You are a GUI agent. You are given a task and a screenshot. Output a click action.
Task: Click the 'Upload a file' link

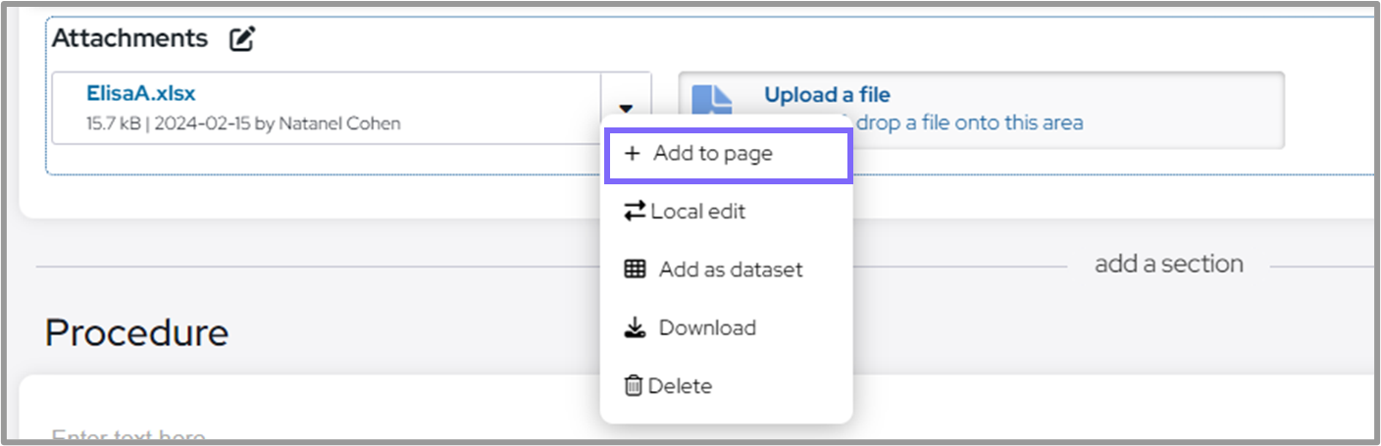pyautogui.click(x=827, y=95)
